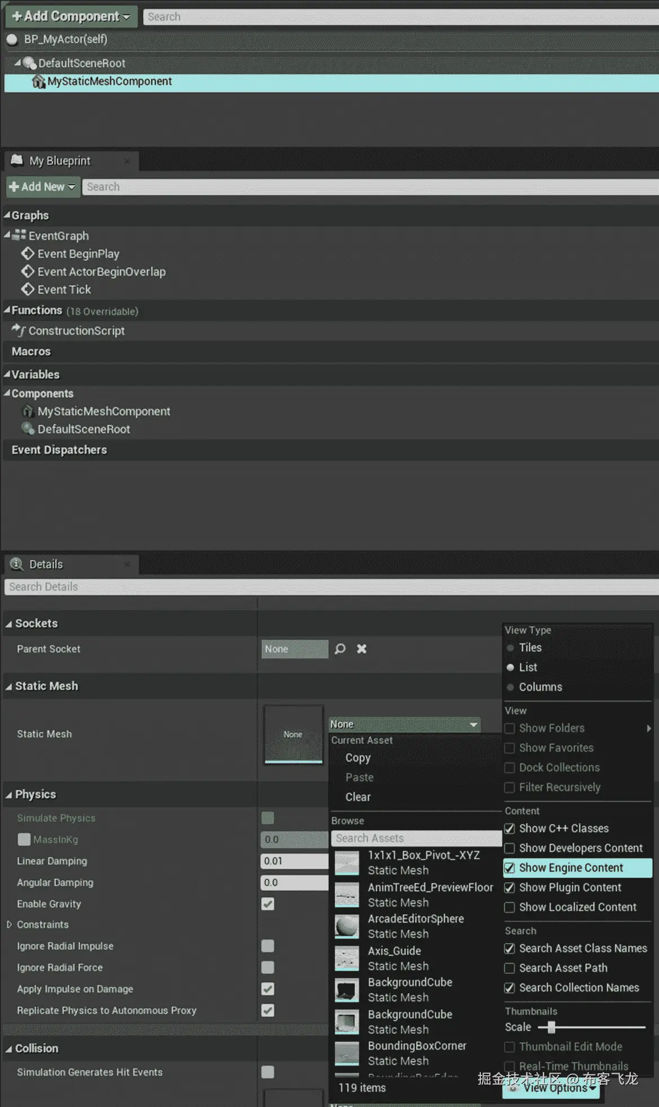The width and height of the screenshot is (659, 1107).
Task: Collapse the Physics category
Action: pos(8,795)
